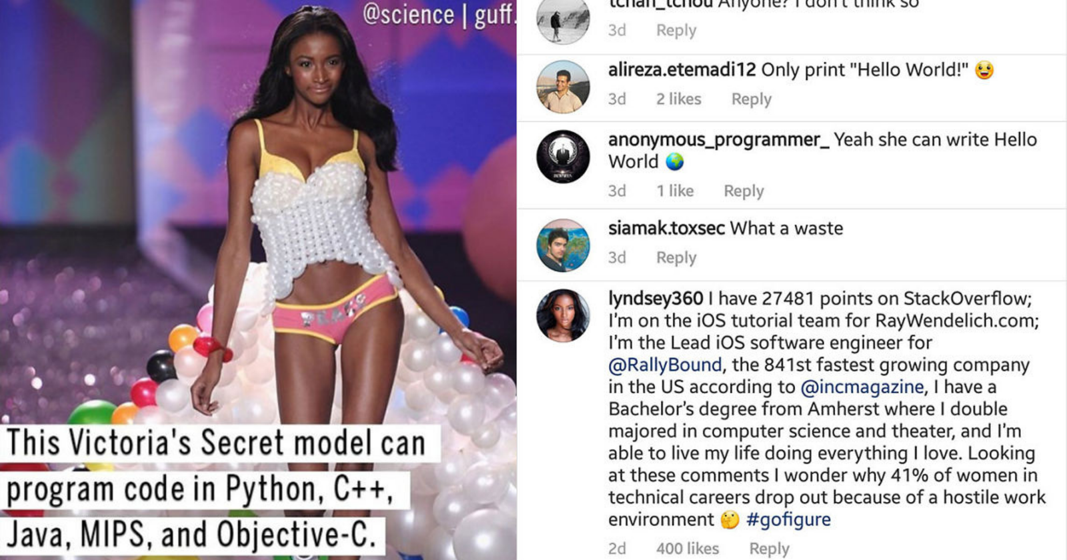Open the siamak.toxsec username link
Viewport: 1067px width, 560px height.
666,228
